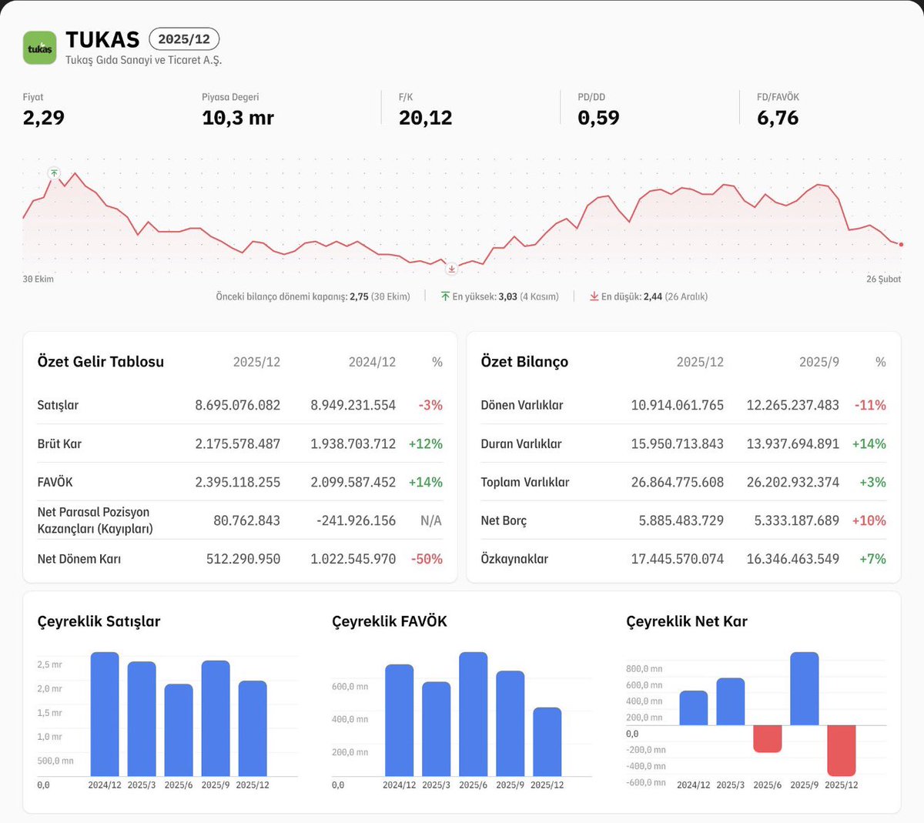Click the TUKAS ticker heading
924x823 pixels.
click(x=102, y=39)
